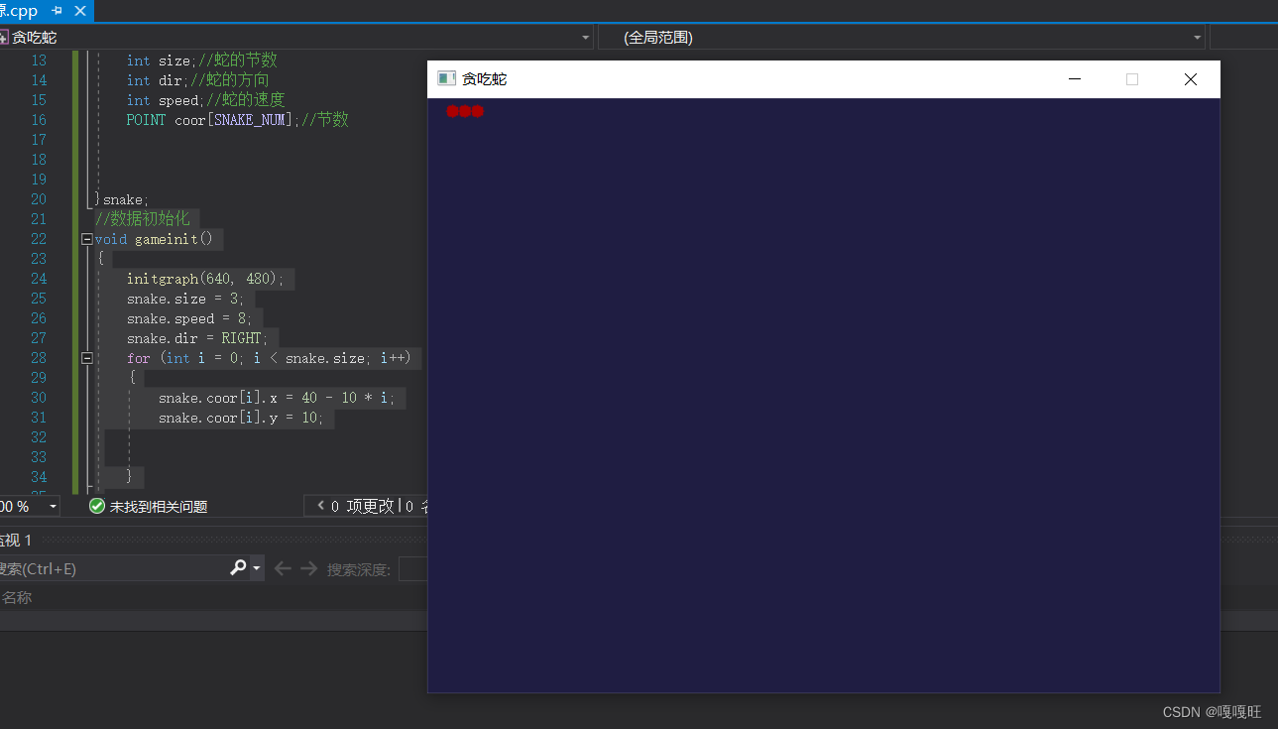
Task: Collapse the void gameinit() function block
Action: (87, 239)
